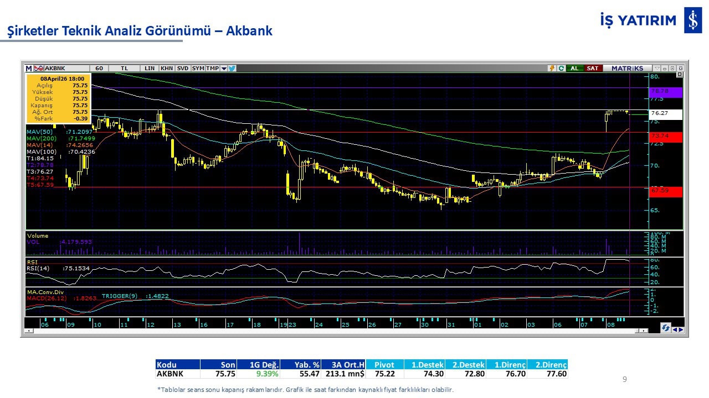Viewport: 709px width, 398px height.
Task: Toggle the KHN chart option
Action: [166, 69]
